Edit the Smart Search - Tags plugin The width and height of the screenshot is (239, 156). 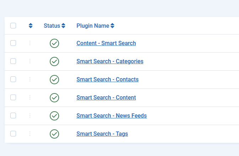(102, 134)
